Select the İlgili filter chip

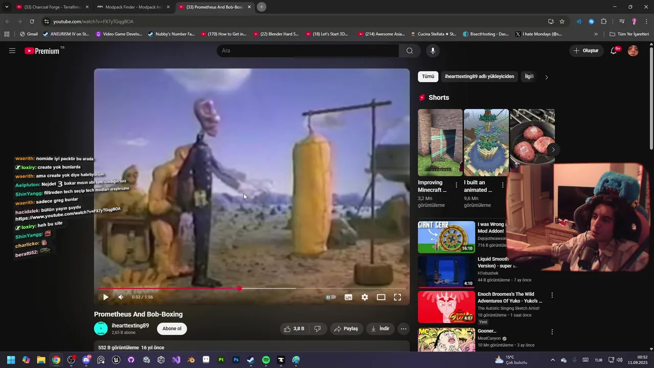point(529,77)
